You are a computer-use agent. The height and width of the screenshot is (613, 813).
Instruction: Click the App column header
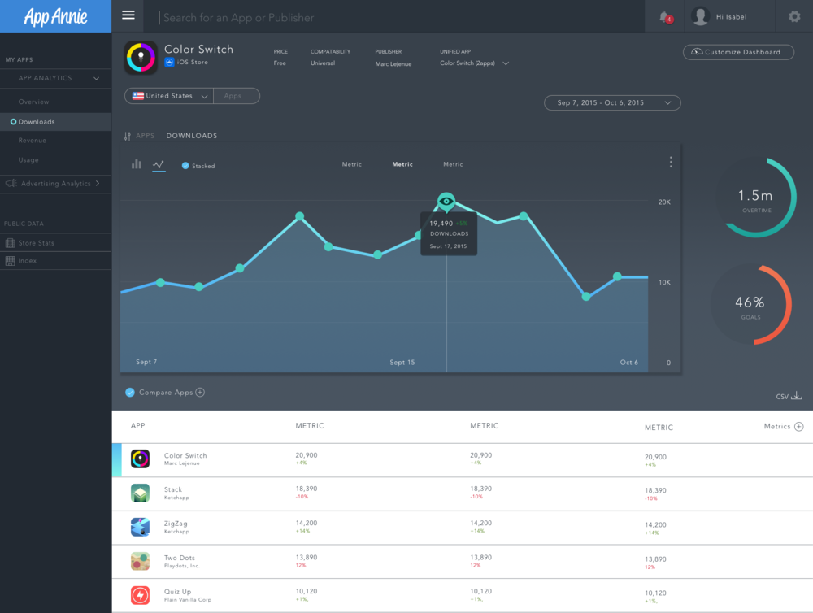[x=138, y=426]
